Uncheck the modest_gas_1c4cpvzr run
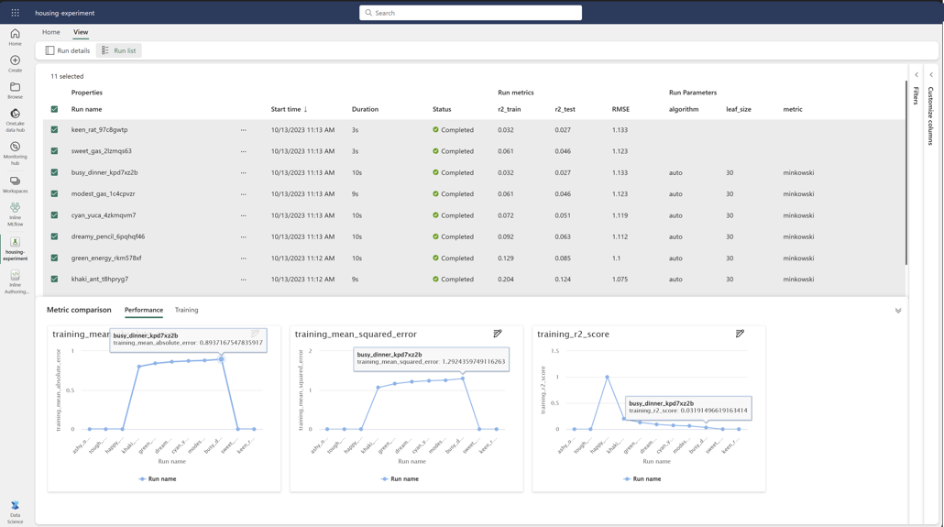The image size is (944, 527). tap(54, 194)
